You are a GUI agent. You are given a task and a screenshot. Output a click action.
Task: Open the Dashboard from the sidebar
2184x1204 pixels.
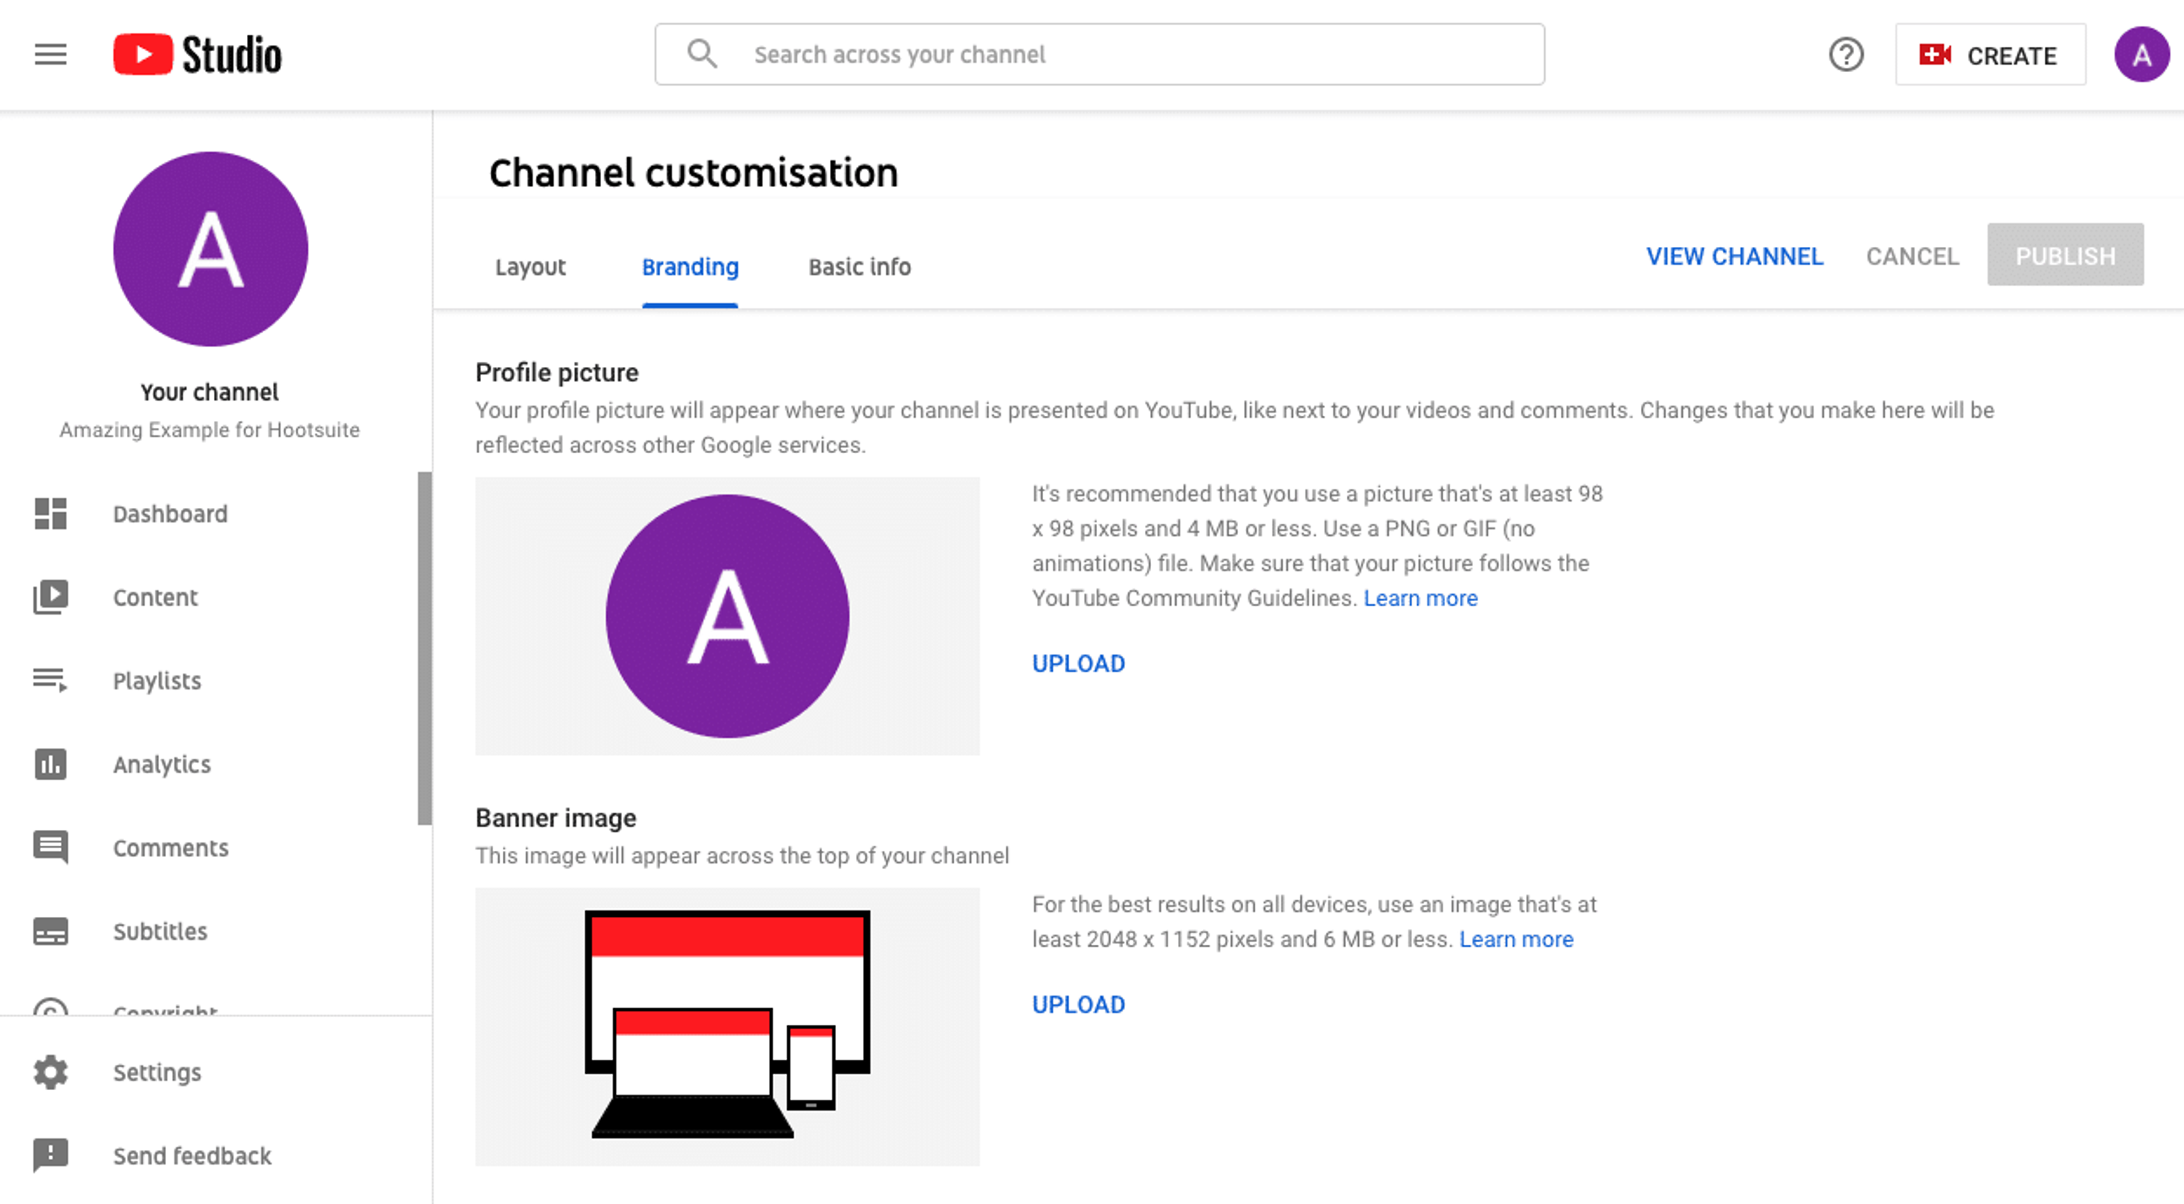point(50,513)
